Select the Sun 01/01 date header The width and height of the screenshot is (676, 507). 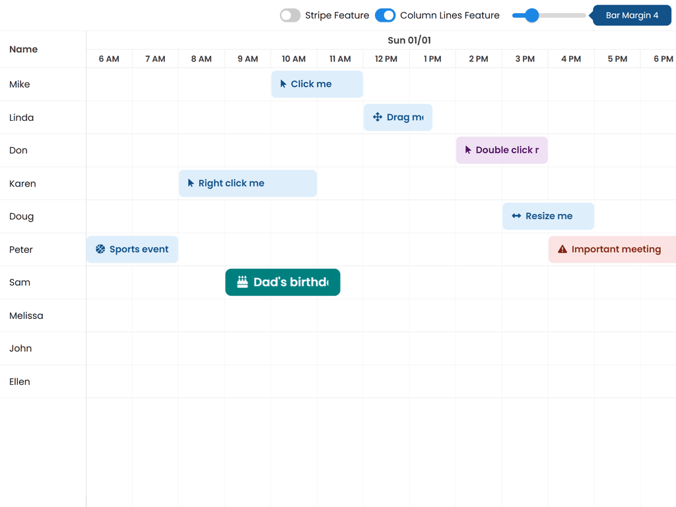tap(409, 40)
